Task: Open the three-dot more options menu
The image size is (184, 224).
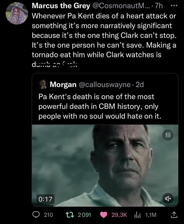Action: pos(175,6)
